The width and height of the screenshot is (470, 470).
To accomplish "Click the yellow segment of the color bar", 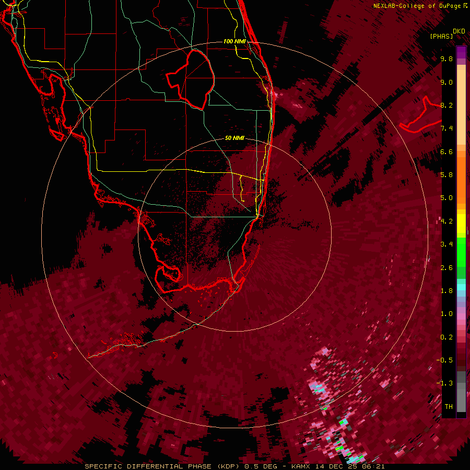I will pyautogui.click(x=461, y=224).
